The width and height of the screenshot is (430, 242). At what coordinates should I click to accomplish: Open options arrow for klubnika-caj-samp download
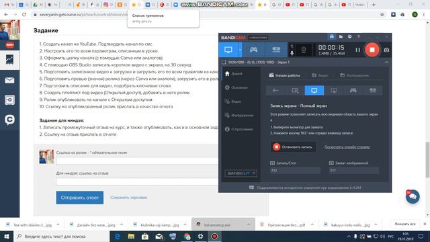point(185,225)
